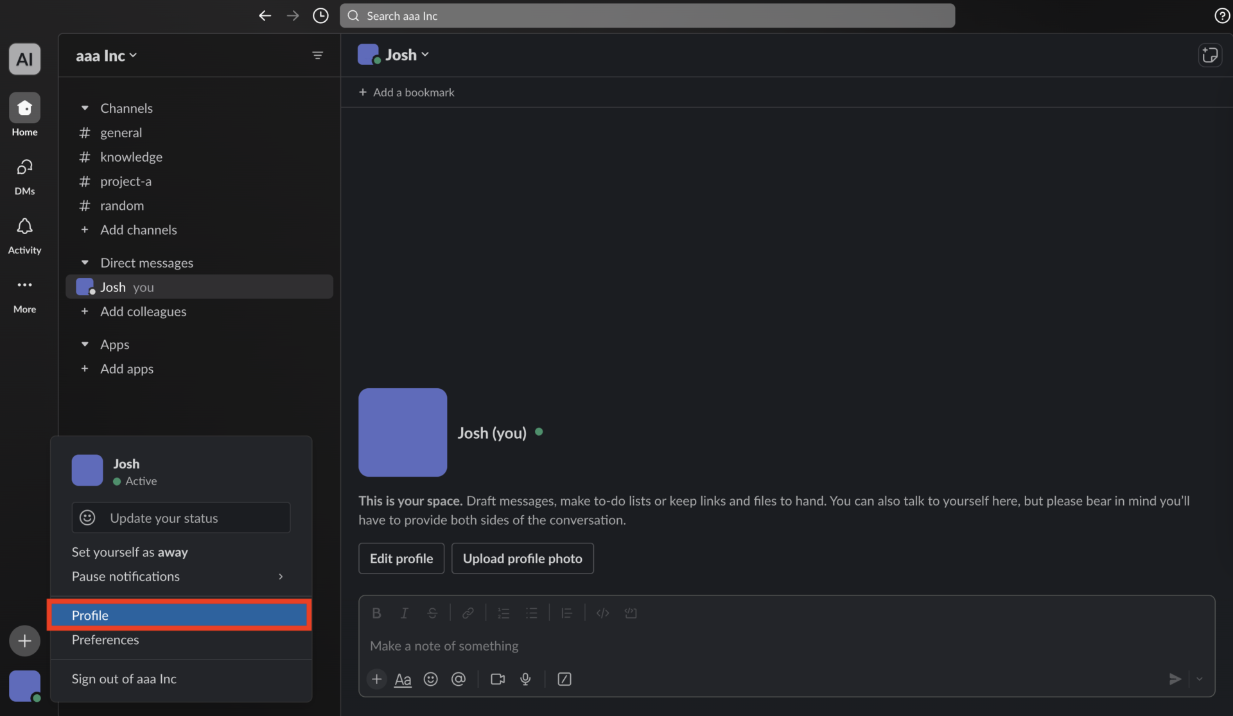Open the aaa Inc workspace switcher menu

click(x=107, y=55)
